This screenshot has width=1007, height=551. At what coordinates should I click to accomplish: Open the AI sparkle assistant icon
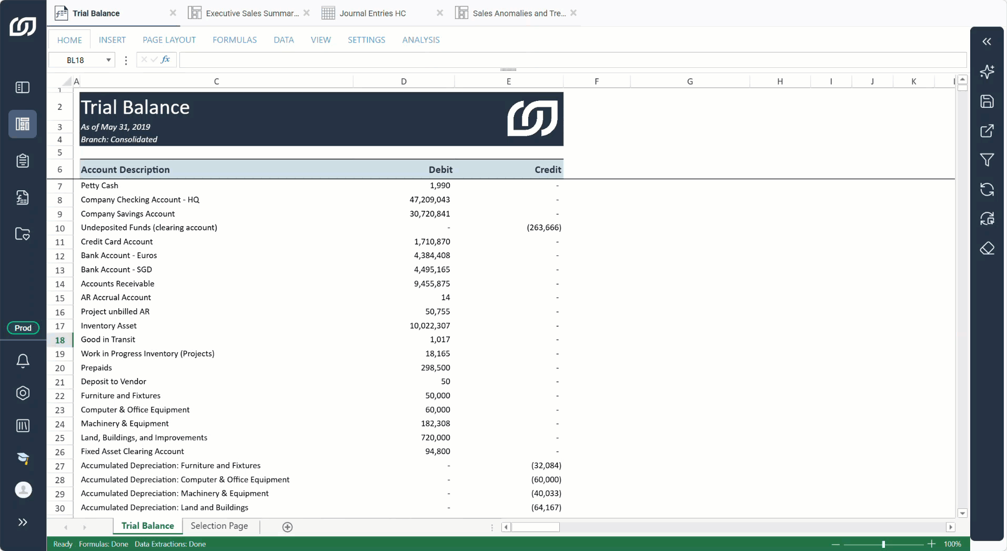pyautogui.click(x=987, y=72)
